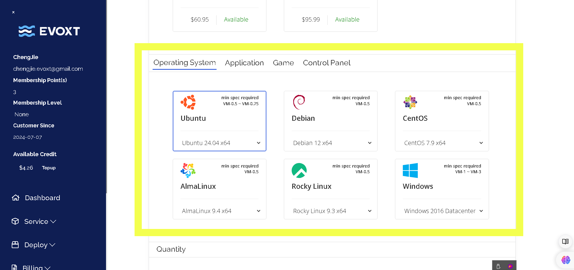Click the Dashboard home icon
This screenshot has height=270, width=574.
pyautogui.click(x=16, y=198)
